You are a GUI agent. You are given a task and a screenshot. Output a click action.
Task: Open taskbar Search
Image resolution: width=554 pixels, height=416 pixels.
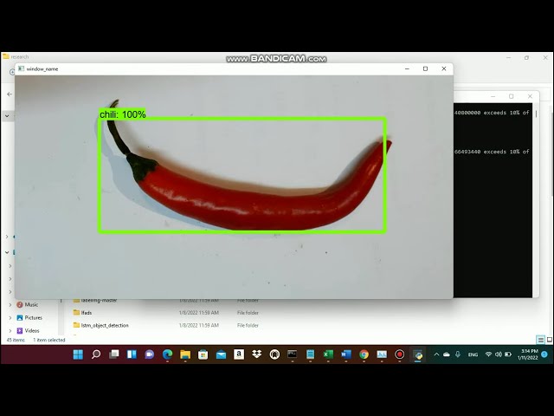coord(96,354)
